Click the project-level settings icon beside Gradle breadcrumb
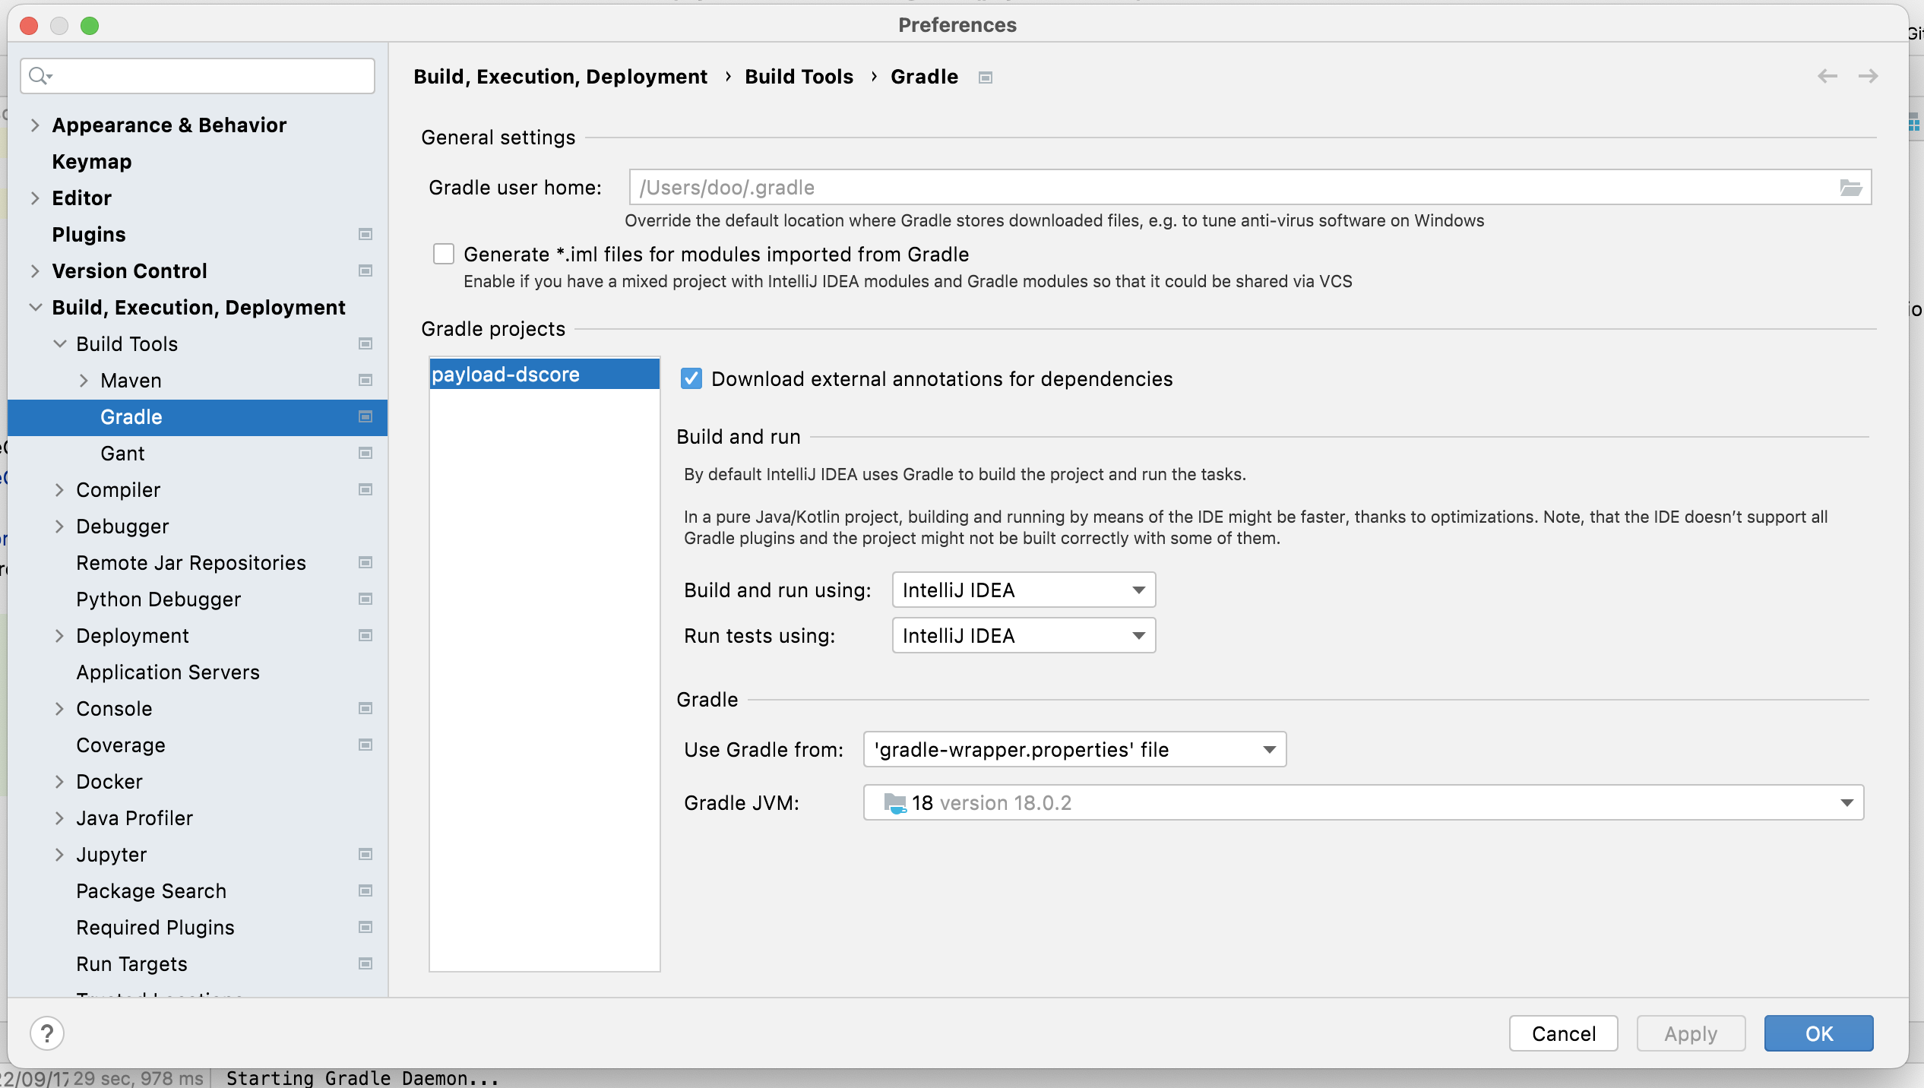Image resolution: width=1924 pixels, height=1088 pixels. point(986,77)
